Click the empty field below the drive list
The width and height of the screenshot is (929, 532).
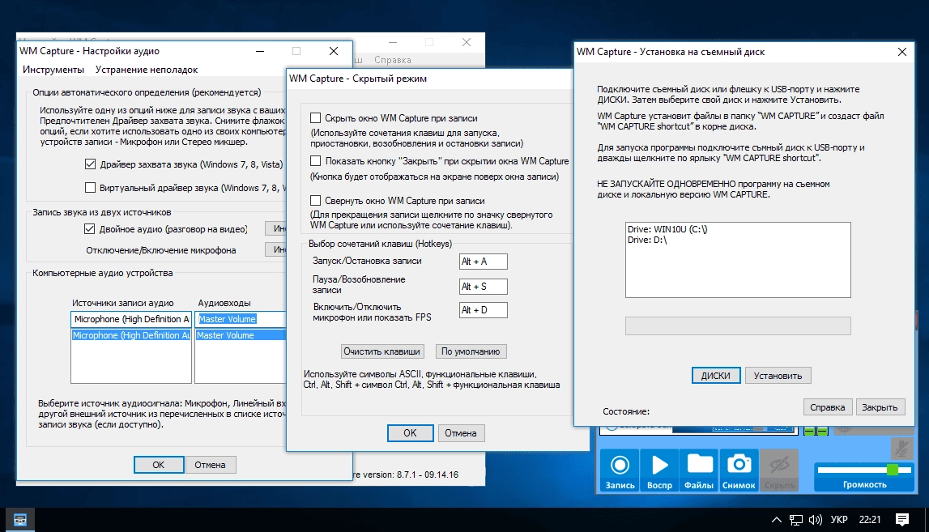tap(738, 326)
